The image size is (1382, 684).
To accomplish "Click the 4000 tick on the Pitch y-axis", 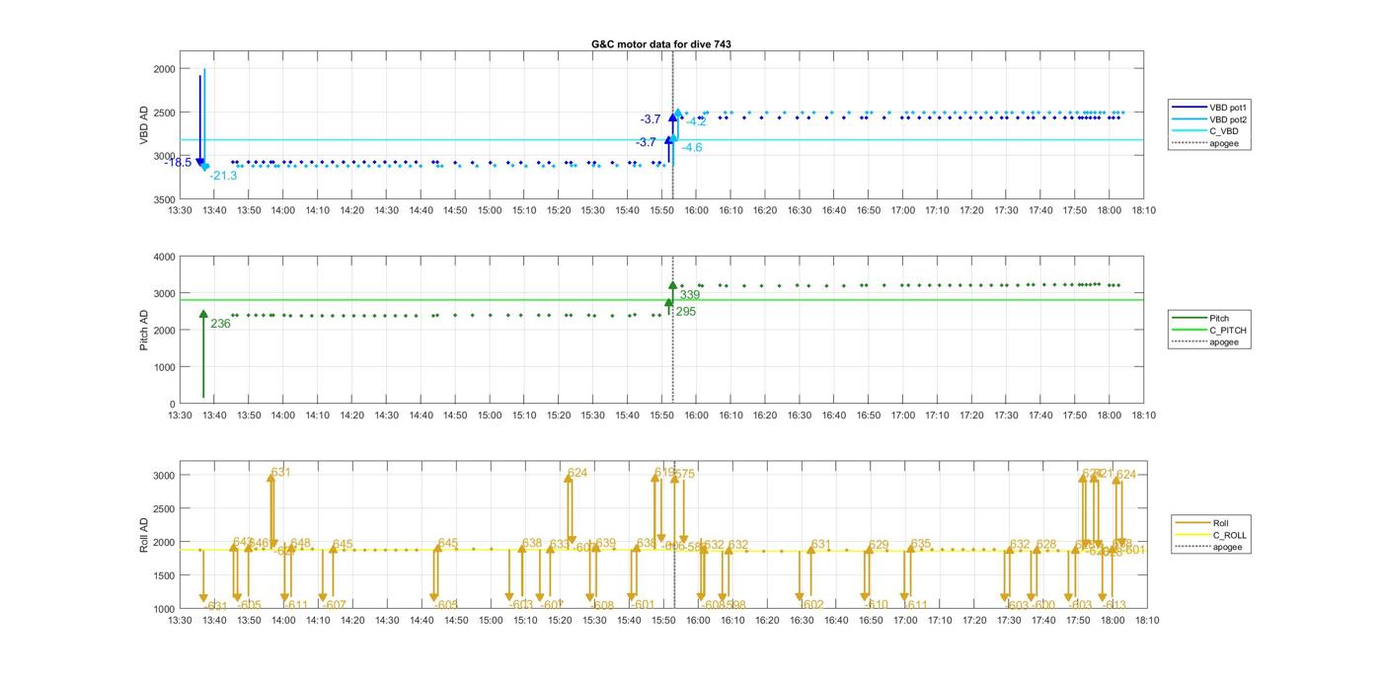I will click(164, 257).
